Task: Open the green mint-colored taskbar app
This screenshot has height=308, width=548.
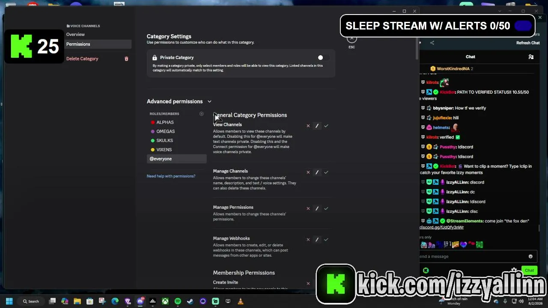Action: pos(215,301)
